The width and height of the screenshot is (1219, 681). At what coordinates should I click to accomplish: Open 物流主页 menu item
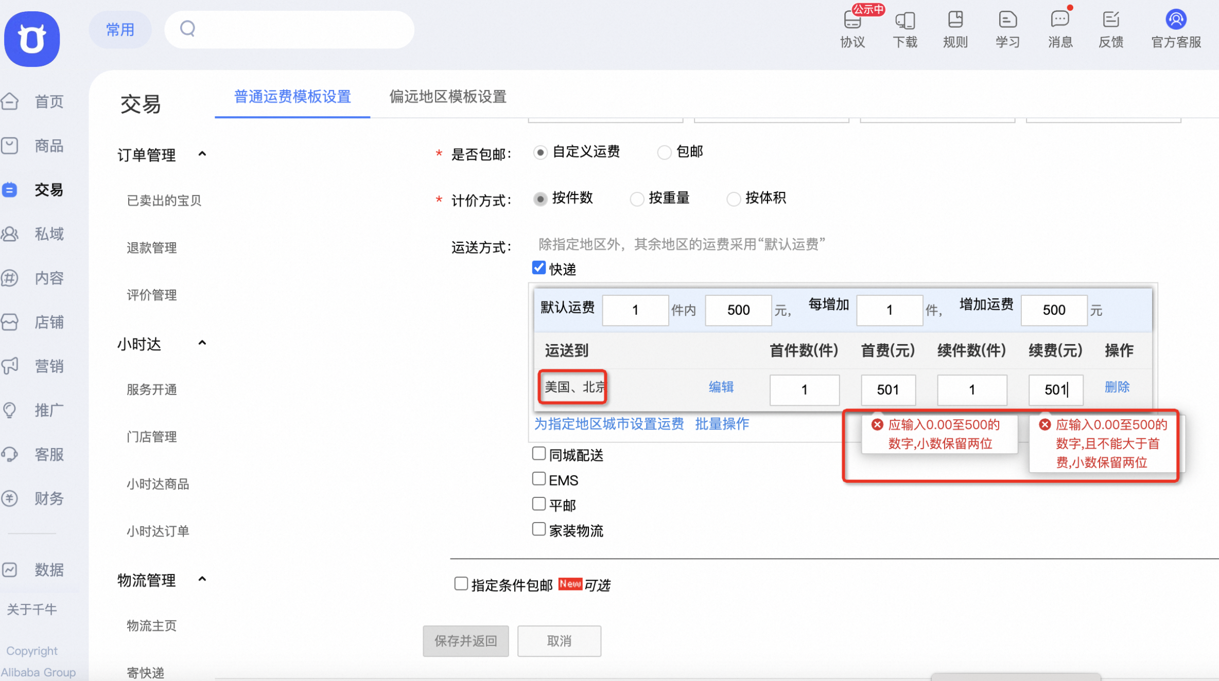tap(152, 626)
